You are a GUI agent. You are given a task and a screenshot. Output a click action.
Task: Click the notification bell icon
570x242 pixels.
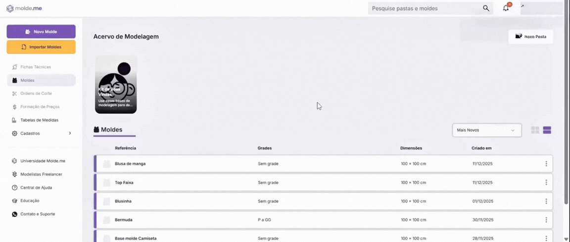point(506,8)
